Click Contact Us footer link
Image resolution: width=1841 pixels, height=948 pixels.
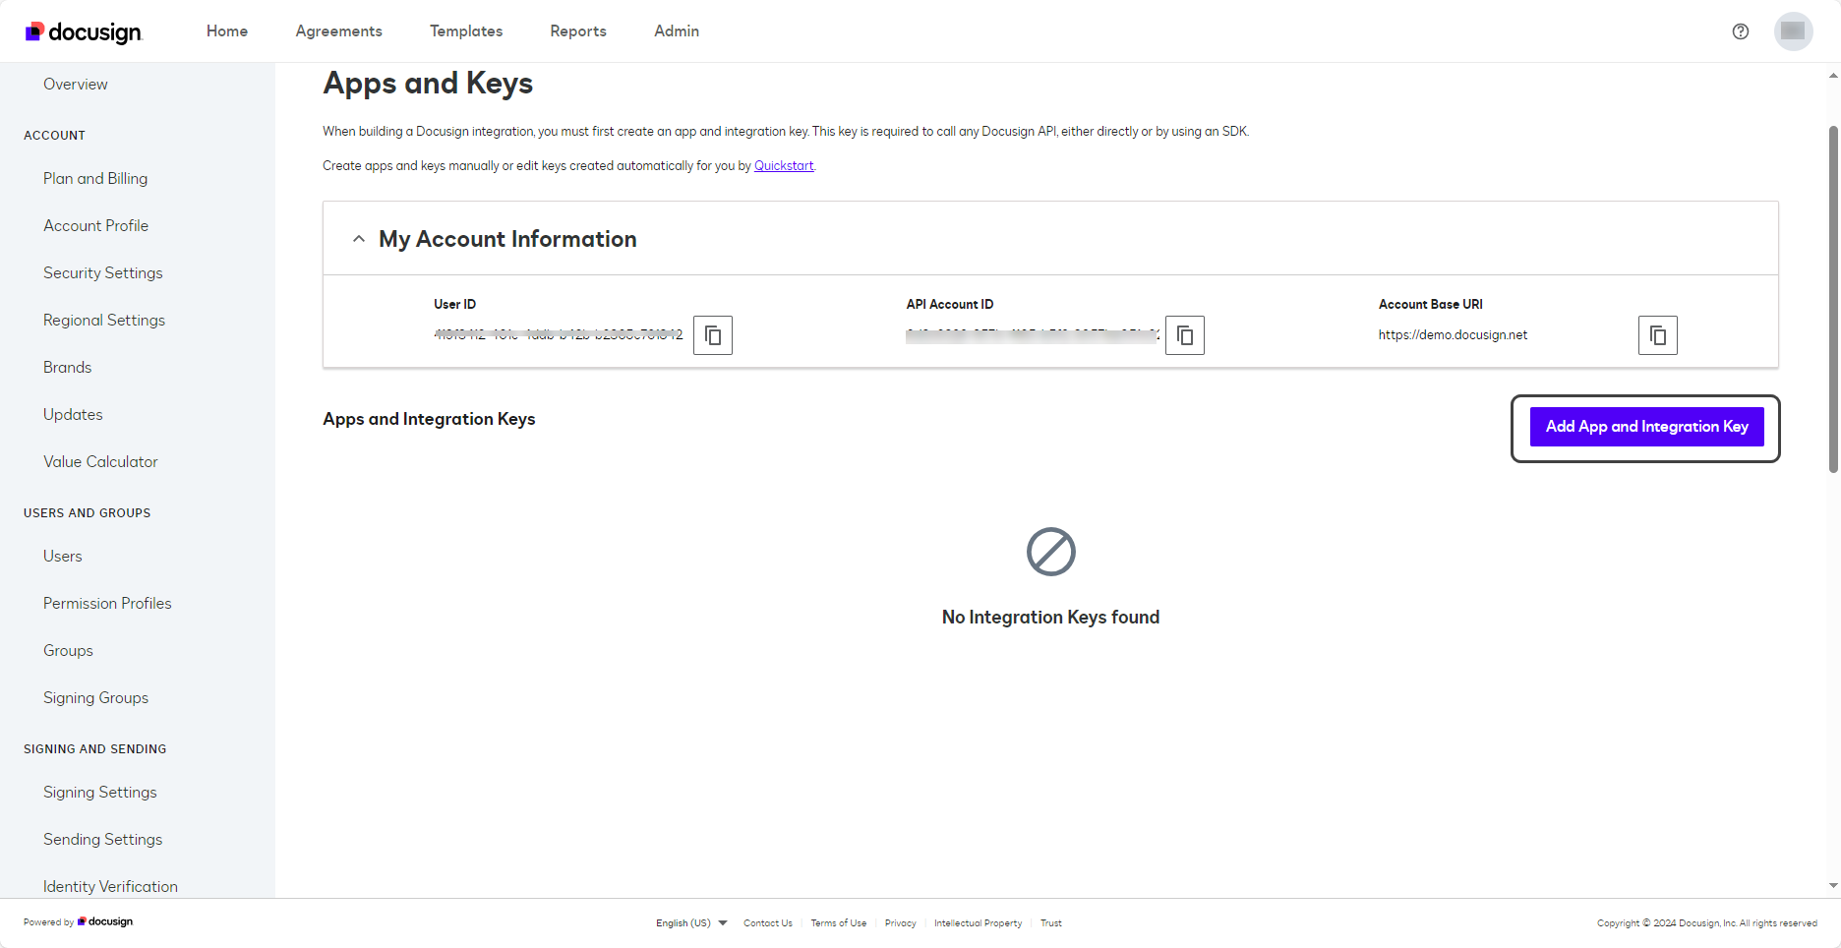768,923
